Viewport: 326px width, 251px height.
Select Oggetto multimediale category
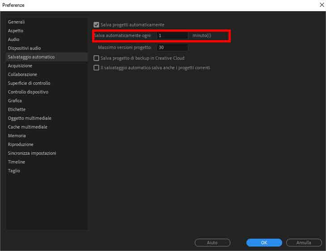coord(30,118)
